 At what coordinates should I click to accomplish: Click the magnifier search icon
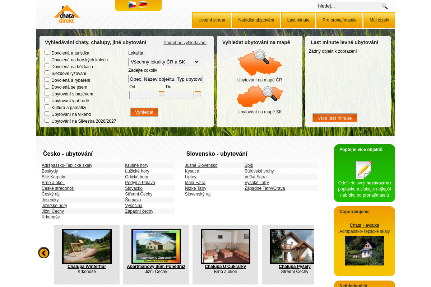tap(384, 6)
